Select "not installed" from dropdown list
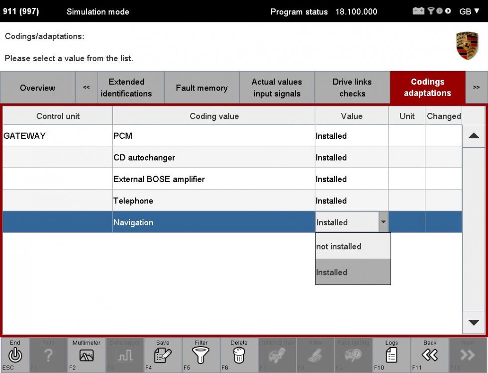Viewport: 488px width, 373px height. [353, 246]
